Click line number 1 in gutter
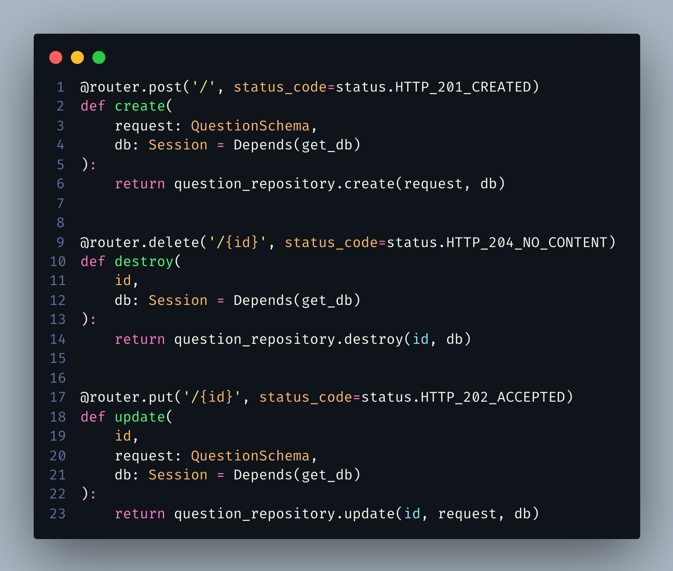673x571 pixels. tap(60, 87)
